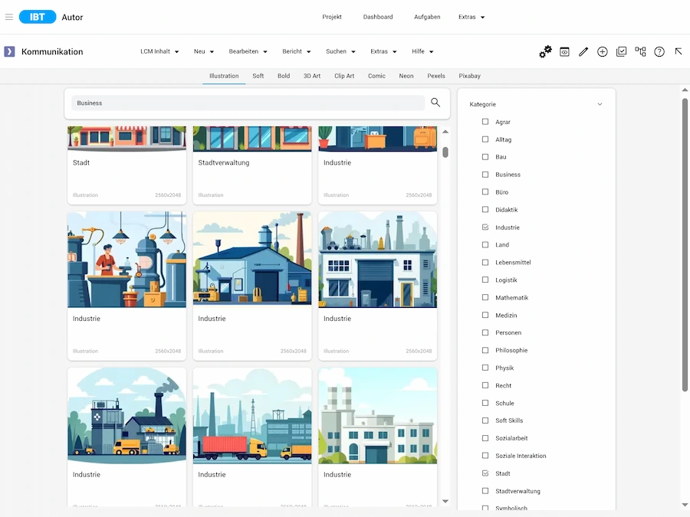Open the help question mark icon
Screen dimensions: 690x517
coord(659,52)
